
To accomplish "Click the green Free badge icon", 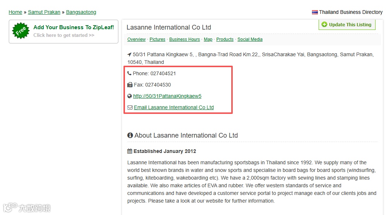I will (21, 31).
